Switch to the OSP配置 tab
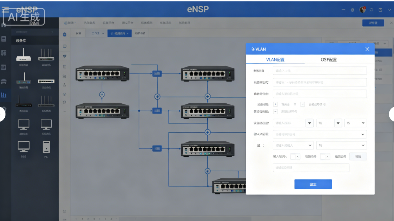 tap(328, 60)
